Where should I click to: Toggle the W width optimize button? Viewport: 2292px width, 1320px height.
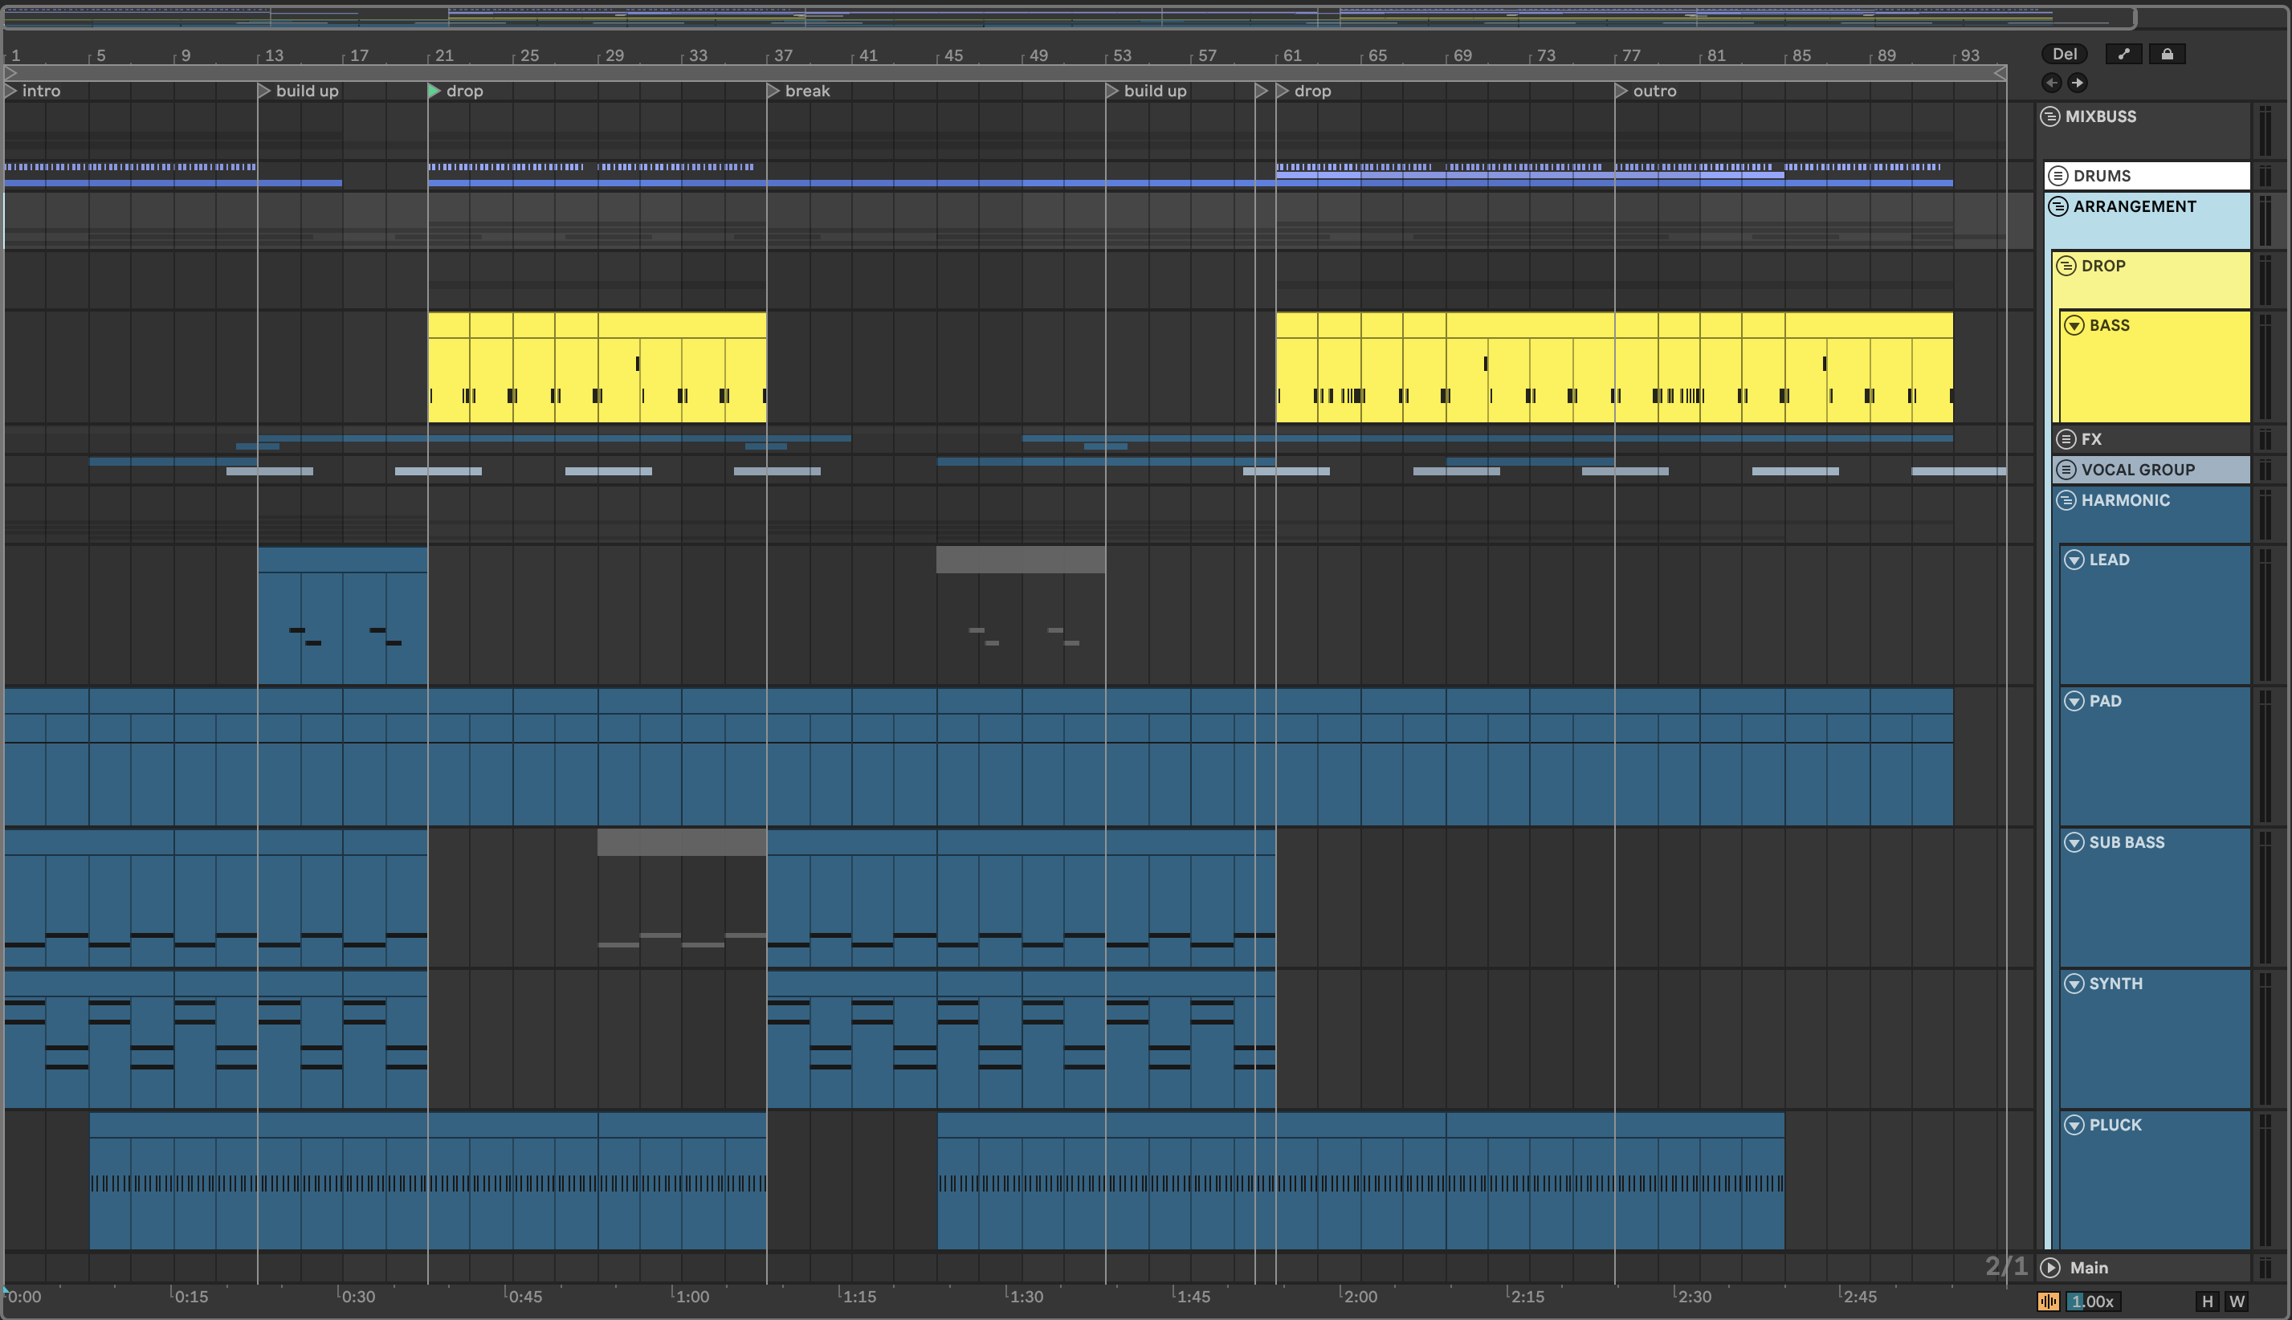[x=2237, y=1302]
